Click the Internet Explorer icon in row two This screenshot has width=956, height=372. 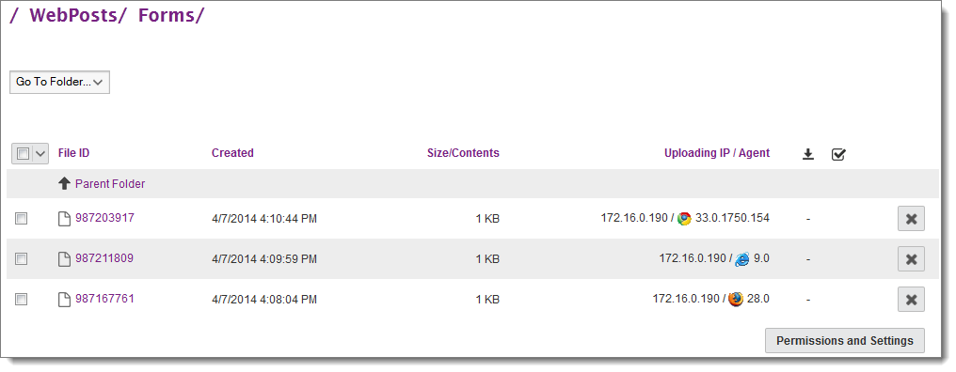[742, 258]
